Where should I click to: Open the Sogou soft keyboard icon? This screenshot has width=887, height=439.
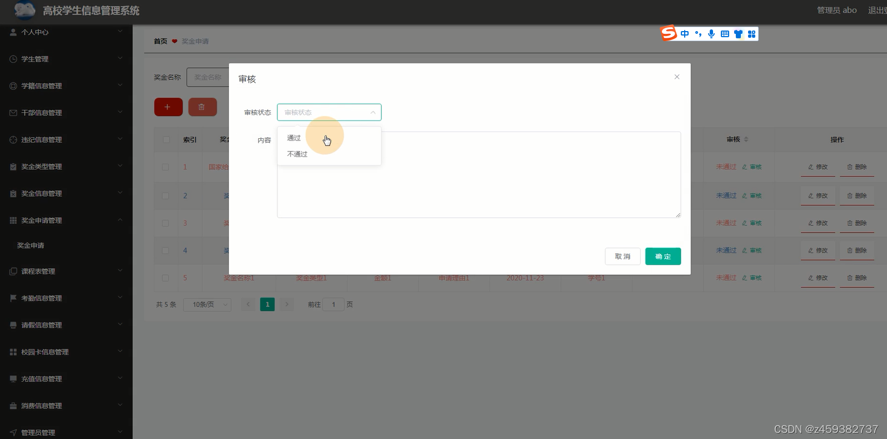725,34
